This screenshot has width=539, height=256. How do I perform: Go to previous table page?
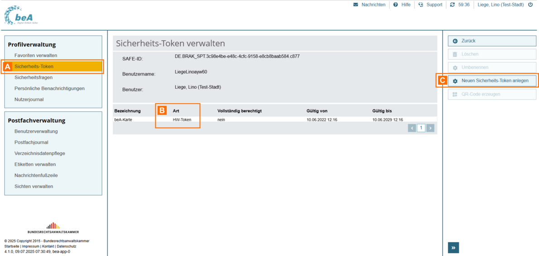(412, 128)
